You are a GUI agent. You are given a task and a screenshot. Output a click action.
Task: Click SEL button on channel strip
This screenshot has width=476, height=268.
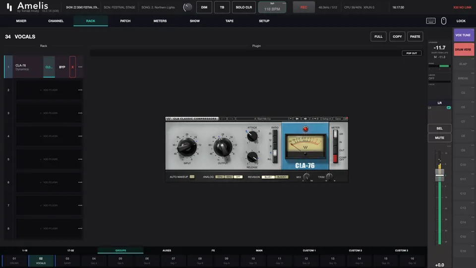[439, 128]
